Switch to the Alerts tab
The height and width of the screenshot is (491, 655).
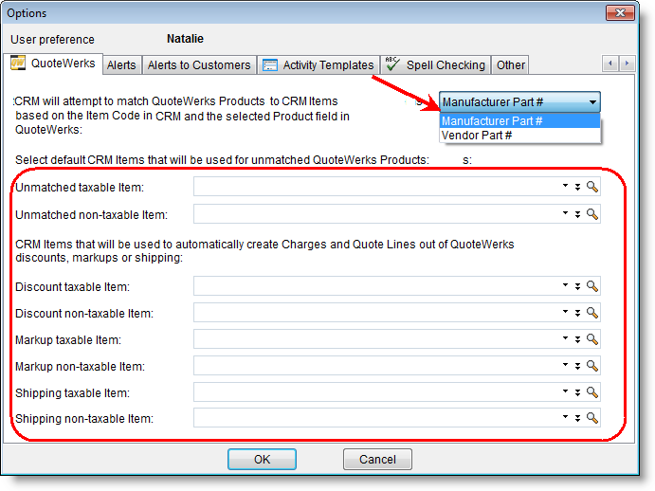[x=121, y=65]
